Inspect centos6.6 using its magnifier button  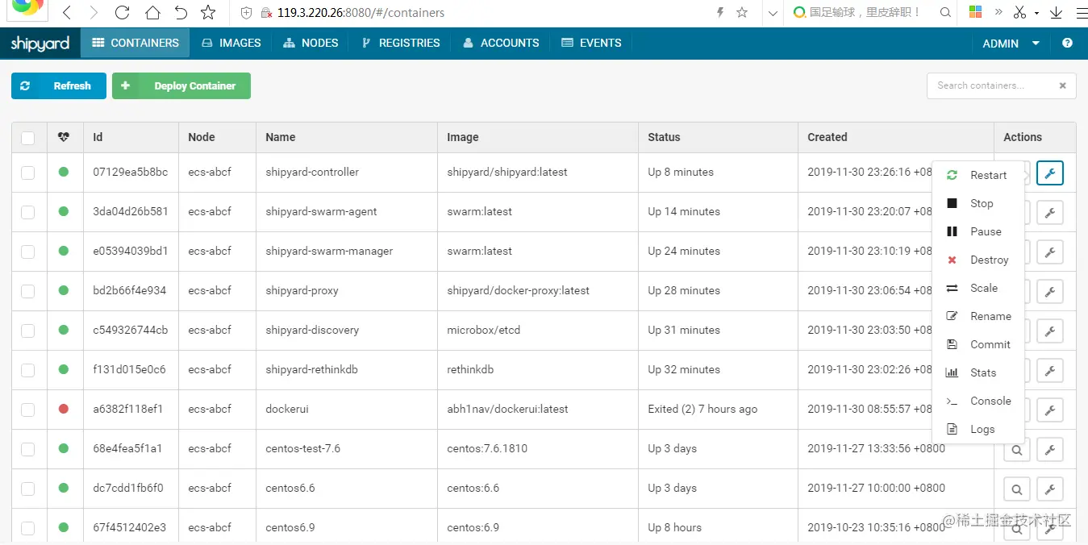1017,489
